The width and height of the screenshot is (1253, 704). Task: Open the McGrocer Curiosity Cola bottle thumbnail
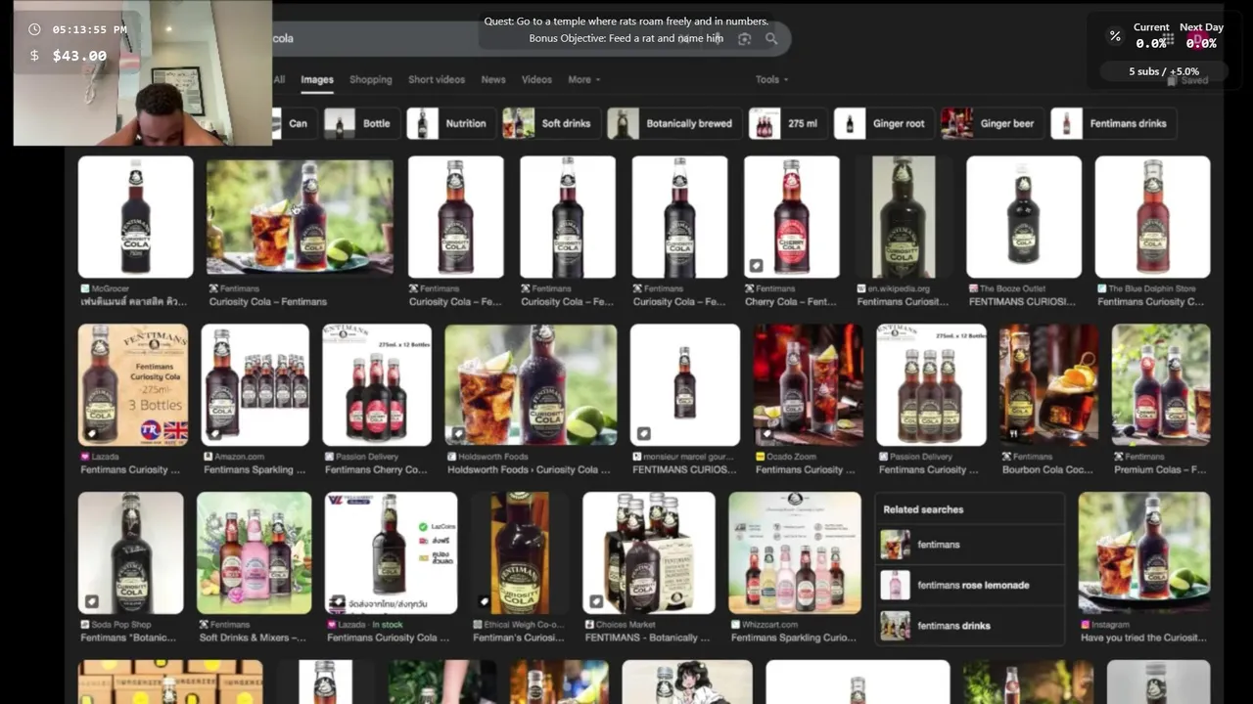135,217
